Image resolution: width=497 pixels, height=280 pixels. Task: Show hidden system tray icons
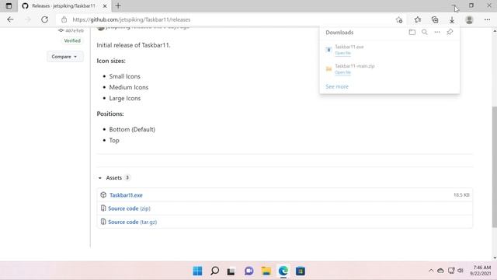(431, 271)
